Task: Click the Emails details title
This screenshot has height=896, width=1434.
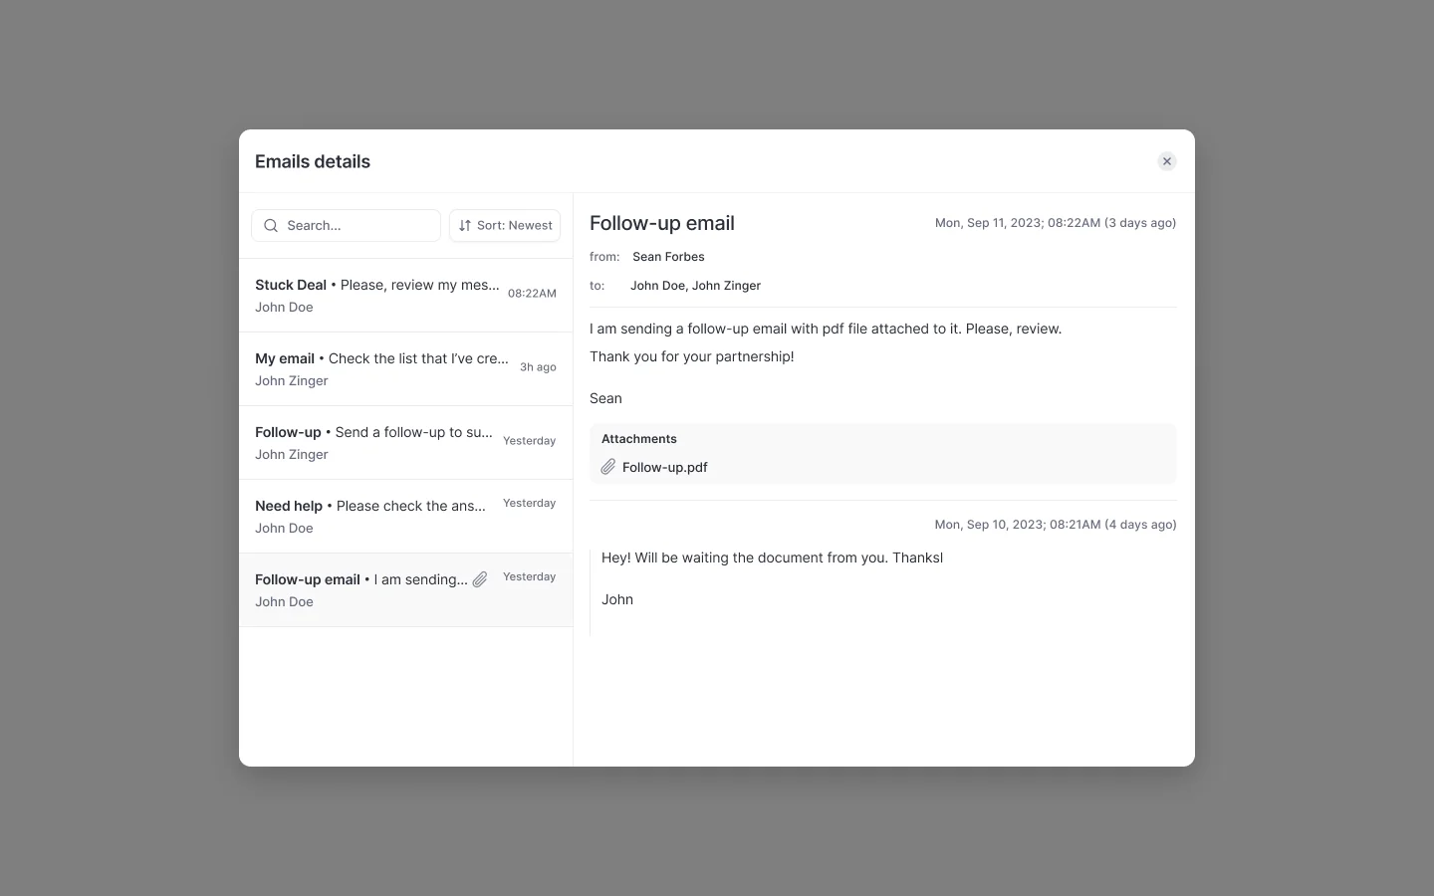Action: [x=313, y=161]
